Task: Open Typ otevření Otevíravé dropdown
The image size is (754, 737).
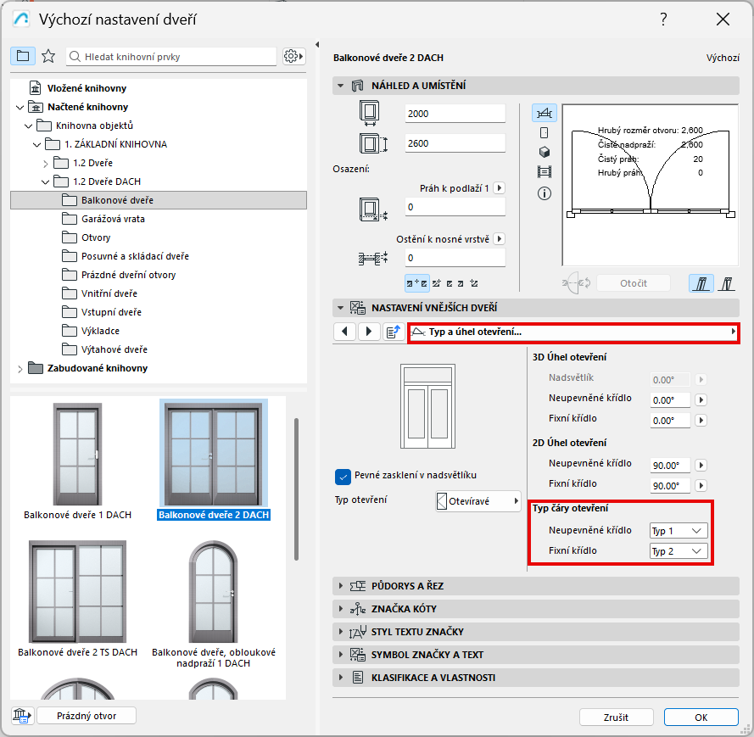Action: tap(478, 501)
